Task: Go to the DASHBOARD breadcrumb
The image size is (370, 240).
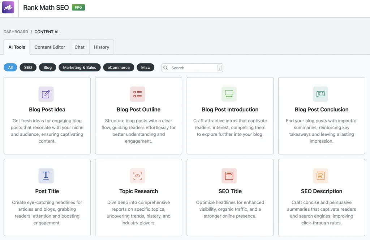Action: click(16, 32)
